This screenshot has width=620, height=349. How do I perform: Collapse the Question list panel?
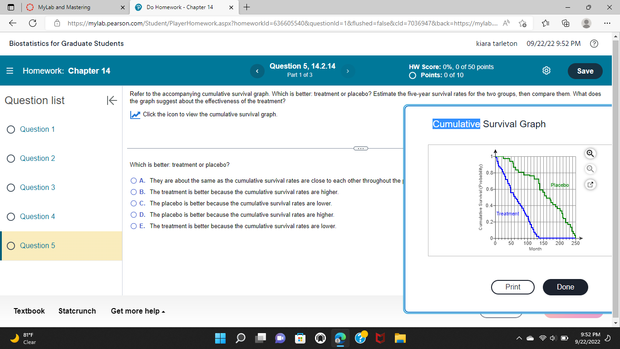coord(112,100)
